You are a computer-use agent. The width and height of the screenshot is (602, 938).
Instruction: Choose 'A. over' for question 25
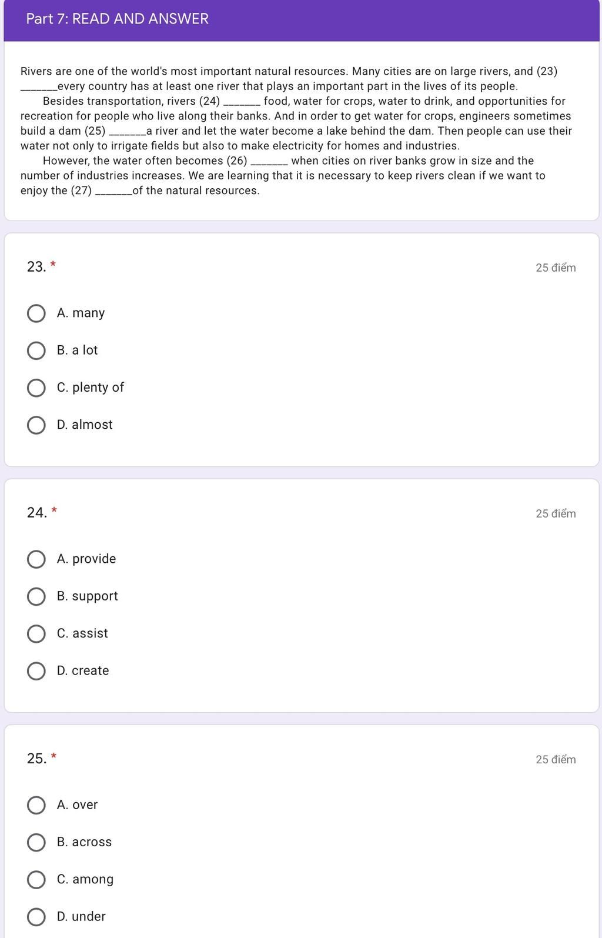pos(36,805)
